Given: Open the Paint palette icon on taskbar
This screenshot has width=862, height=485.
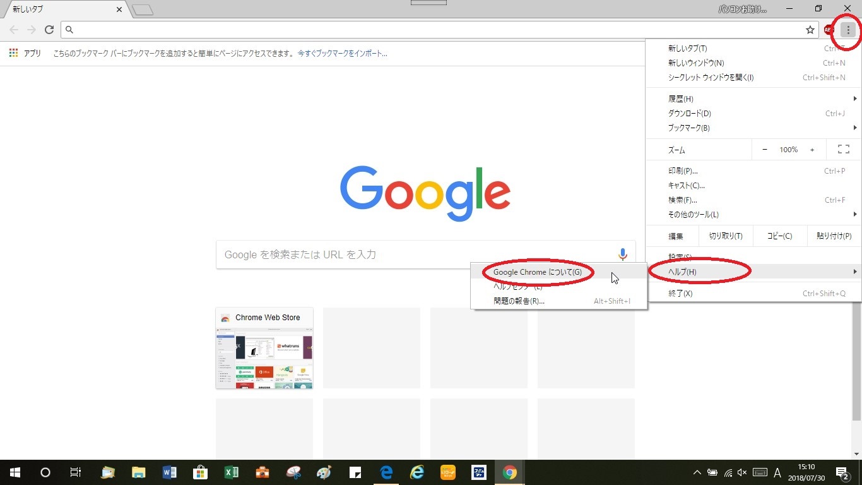Looking at the screenshot, I should pyautogui.click(x=324, y=472).
